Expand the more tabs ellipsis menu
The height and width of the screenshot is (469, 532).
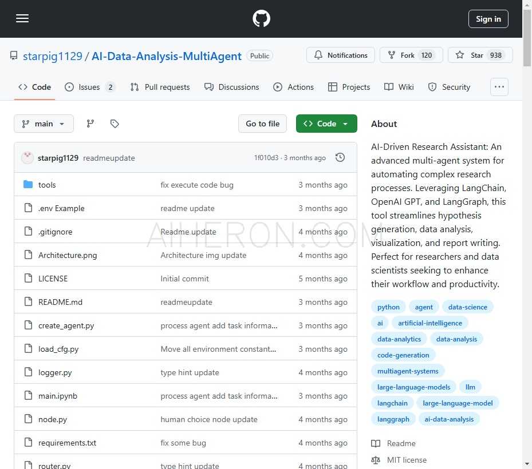point(499,87)
